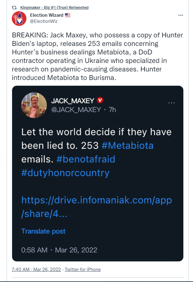193x282 pixels.
Task: Click the Translate post button
Action: point(43,231)
